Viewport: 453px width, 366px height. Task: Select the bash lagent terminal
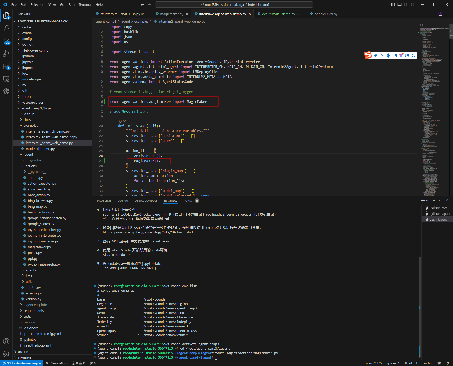point(437,220)
